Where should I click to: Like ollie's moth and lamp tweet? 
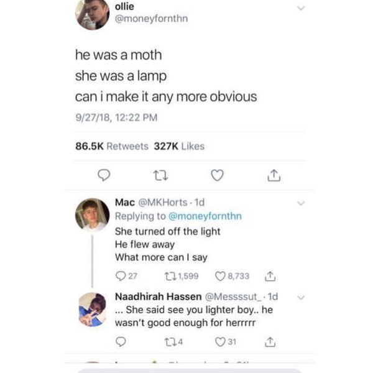[x=216, y=177]
